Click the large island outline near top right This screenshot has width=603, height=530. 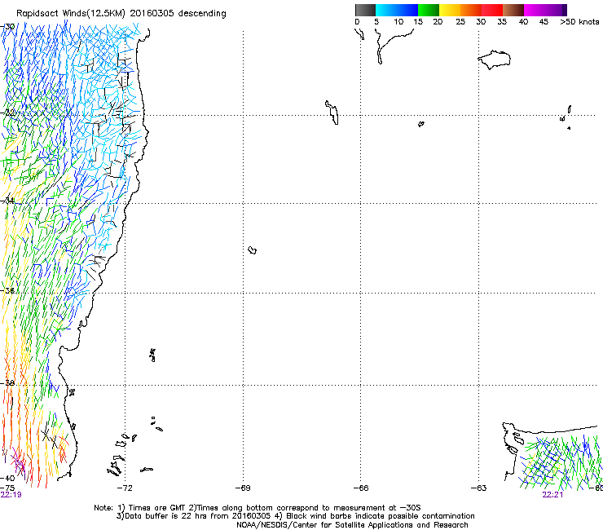point(494,60)
